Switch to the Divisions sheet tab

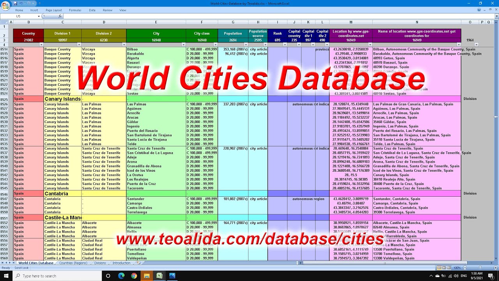[100, 263]
